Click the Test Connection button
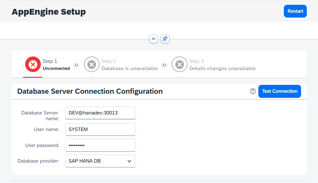 [x=279, y=91]
